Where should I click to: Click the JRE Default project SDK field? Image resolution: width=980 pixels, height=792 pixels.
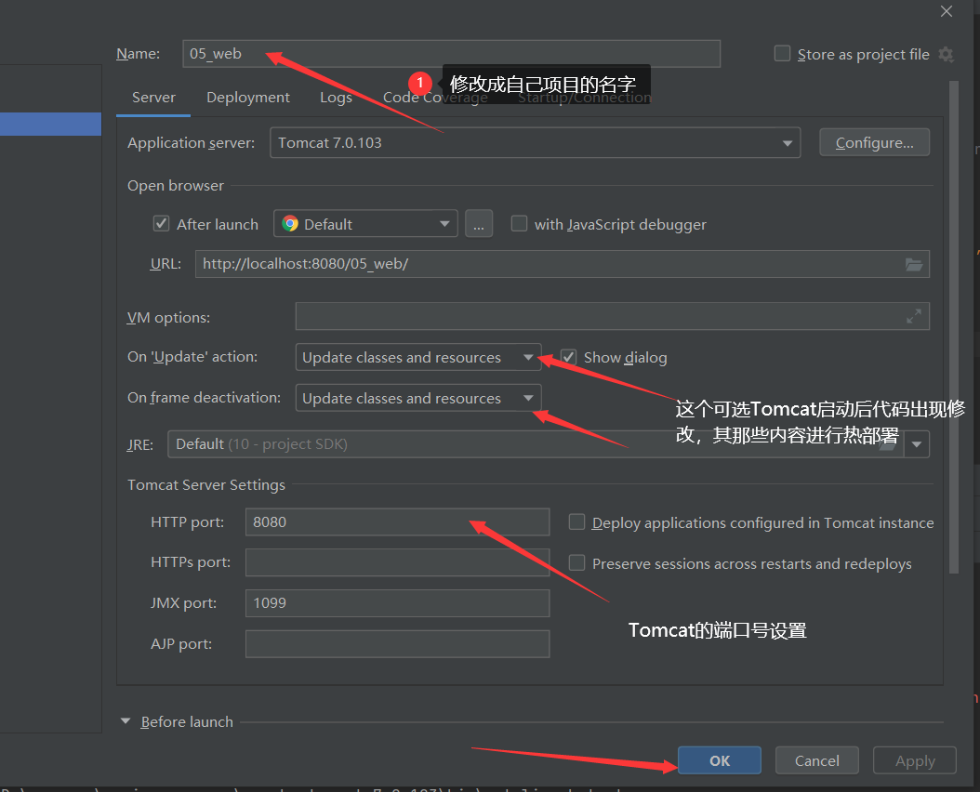(x=536, y=444)
